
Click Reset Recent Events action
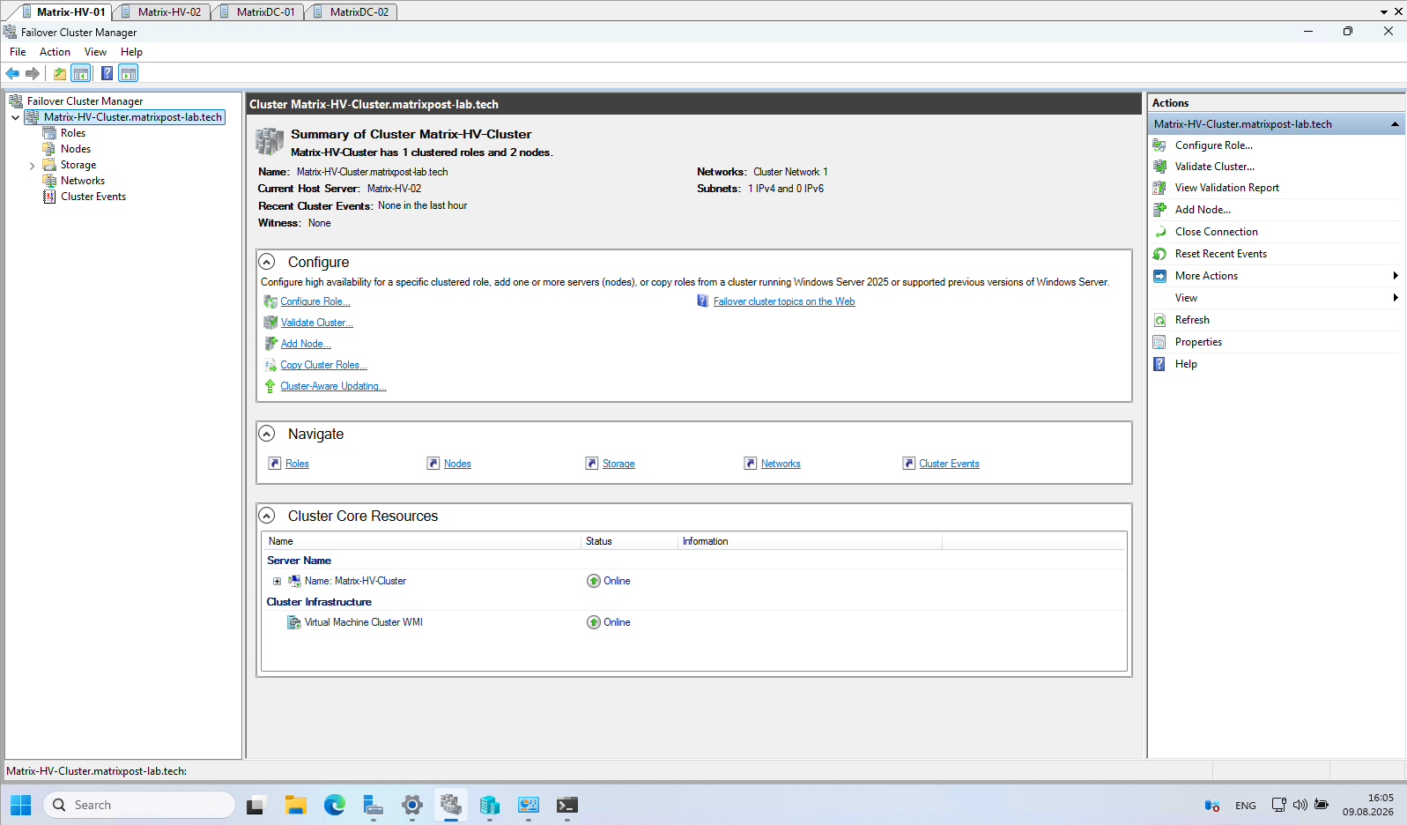(x=1221, y=254)
